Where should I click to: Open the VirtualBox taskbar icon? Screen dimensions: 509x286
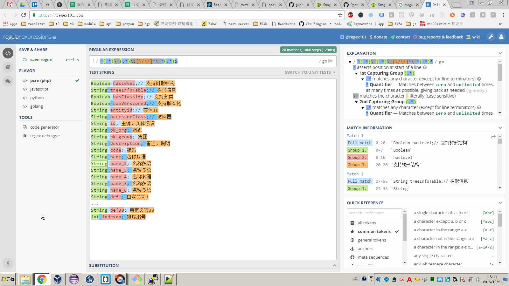point(58,279)
